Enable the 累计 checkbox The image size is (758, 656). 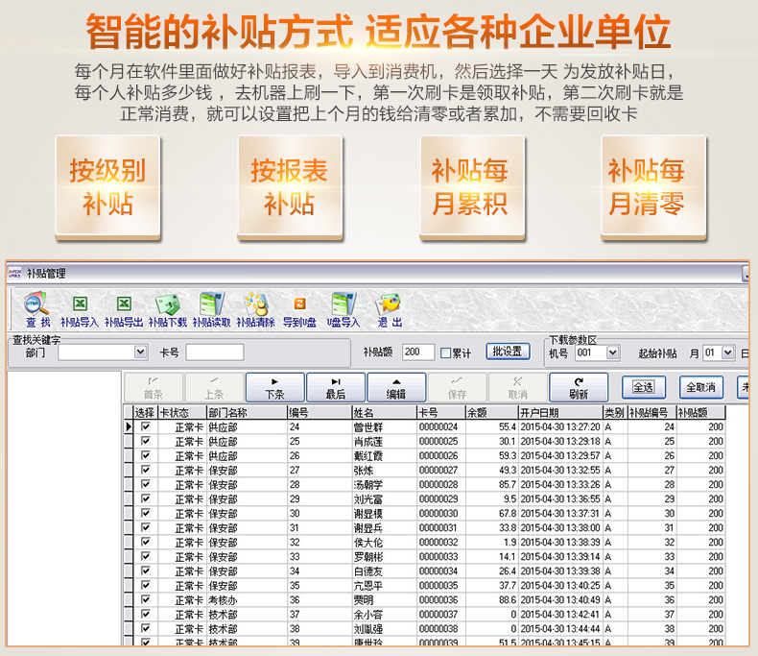tap(445, 353)
